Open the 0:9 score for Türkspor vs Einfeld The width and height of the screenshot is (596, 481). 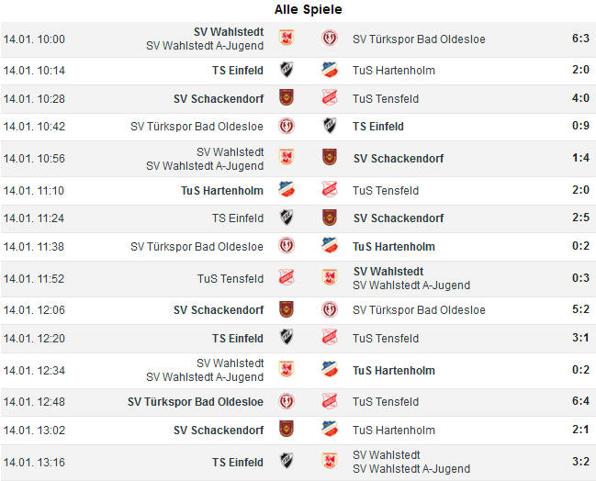[x=580, y=126]
